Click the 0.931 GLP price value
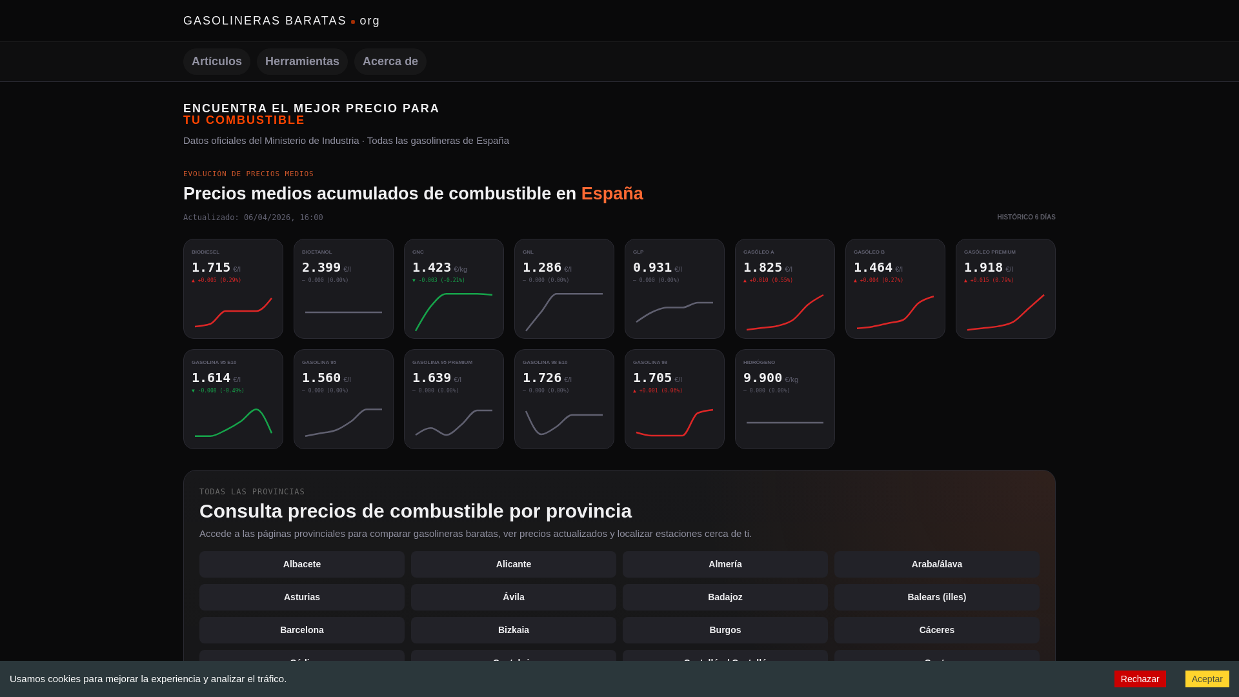1239x697 pixels. [x=652, y=267]
